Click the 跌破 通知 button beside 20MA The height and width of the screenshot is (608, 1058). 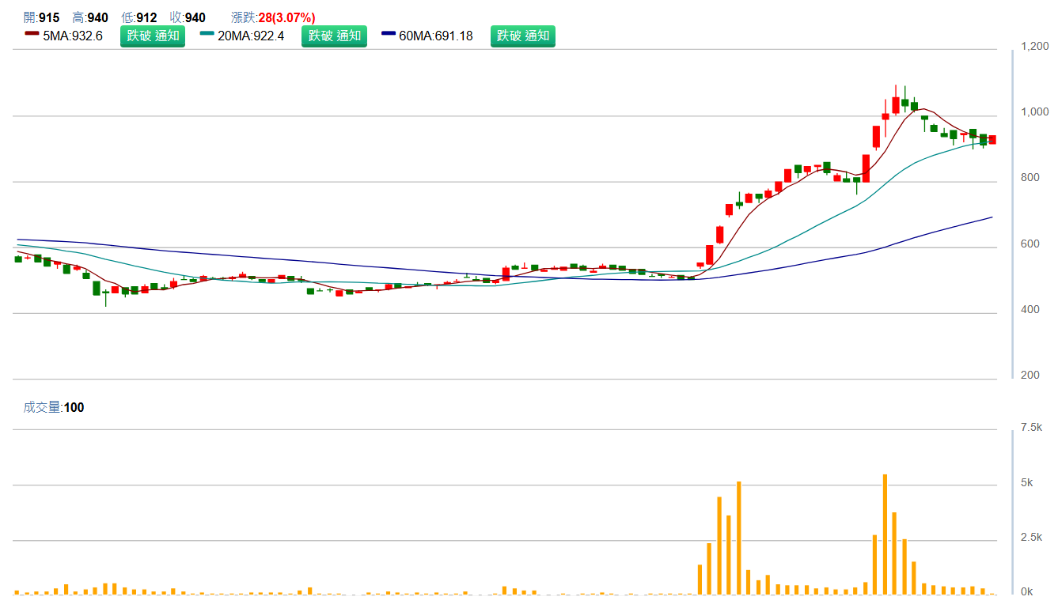tap(334, 36)
